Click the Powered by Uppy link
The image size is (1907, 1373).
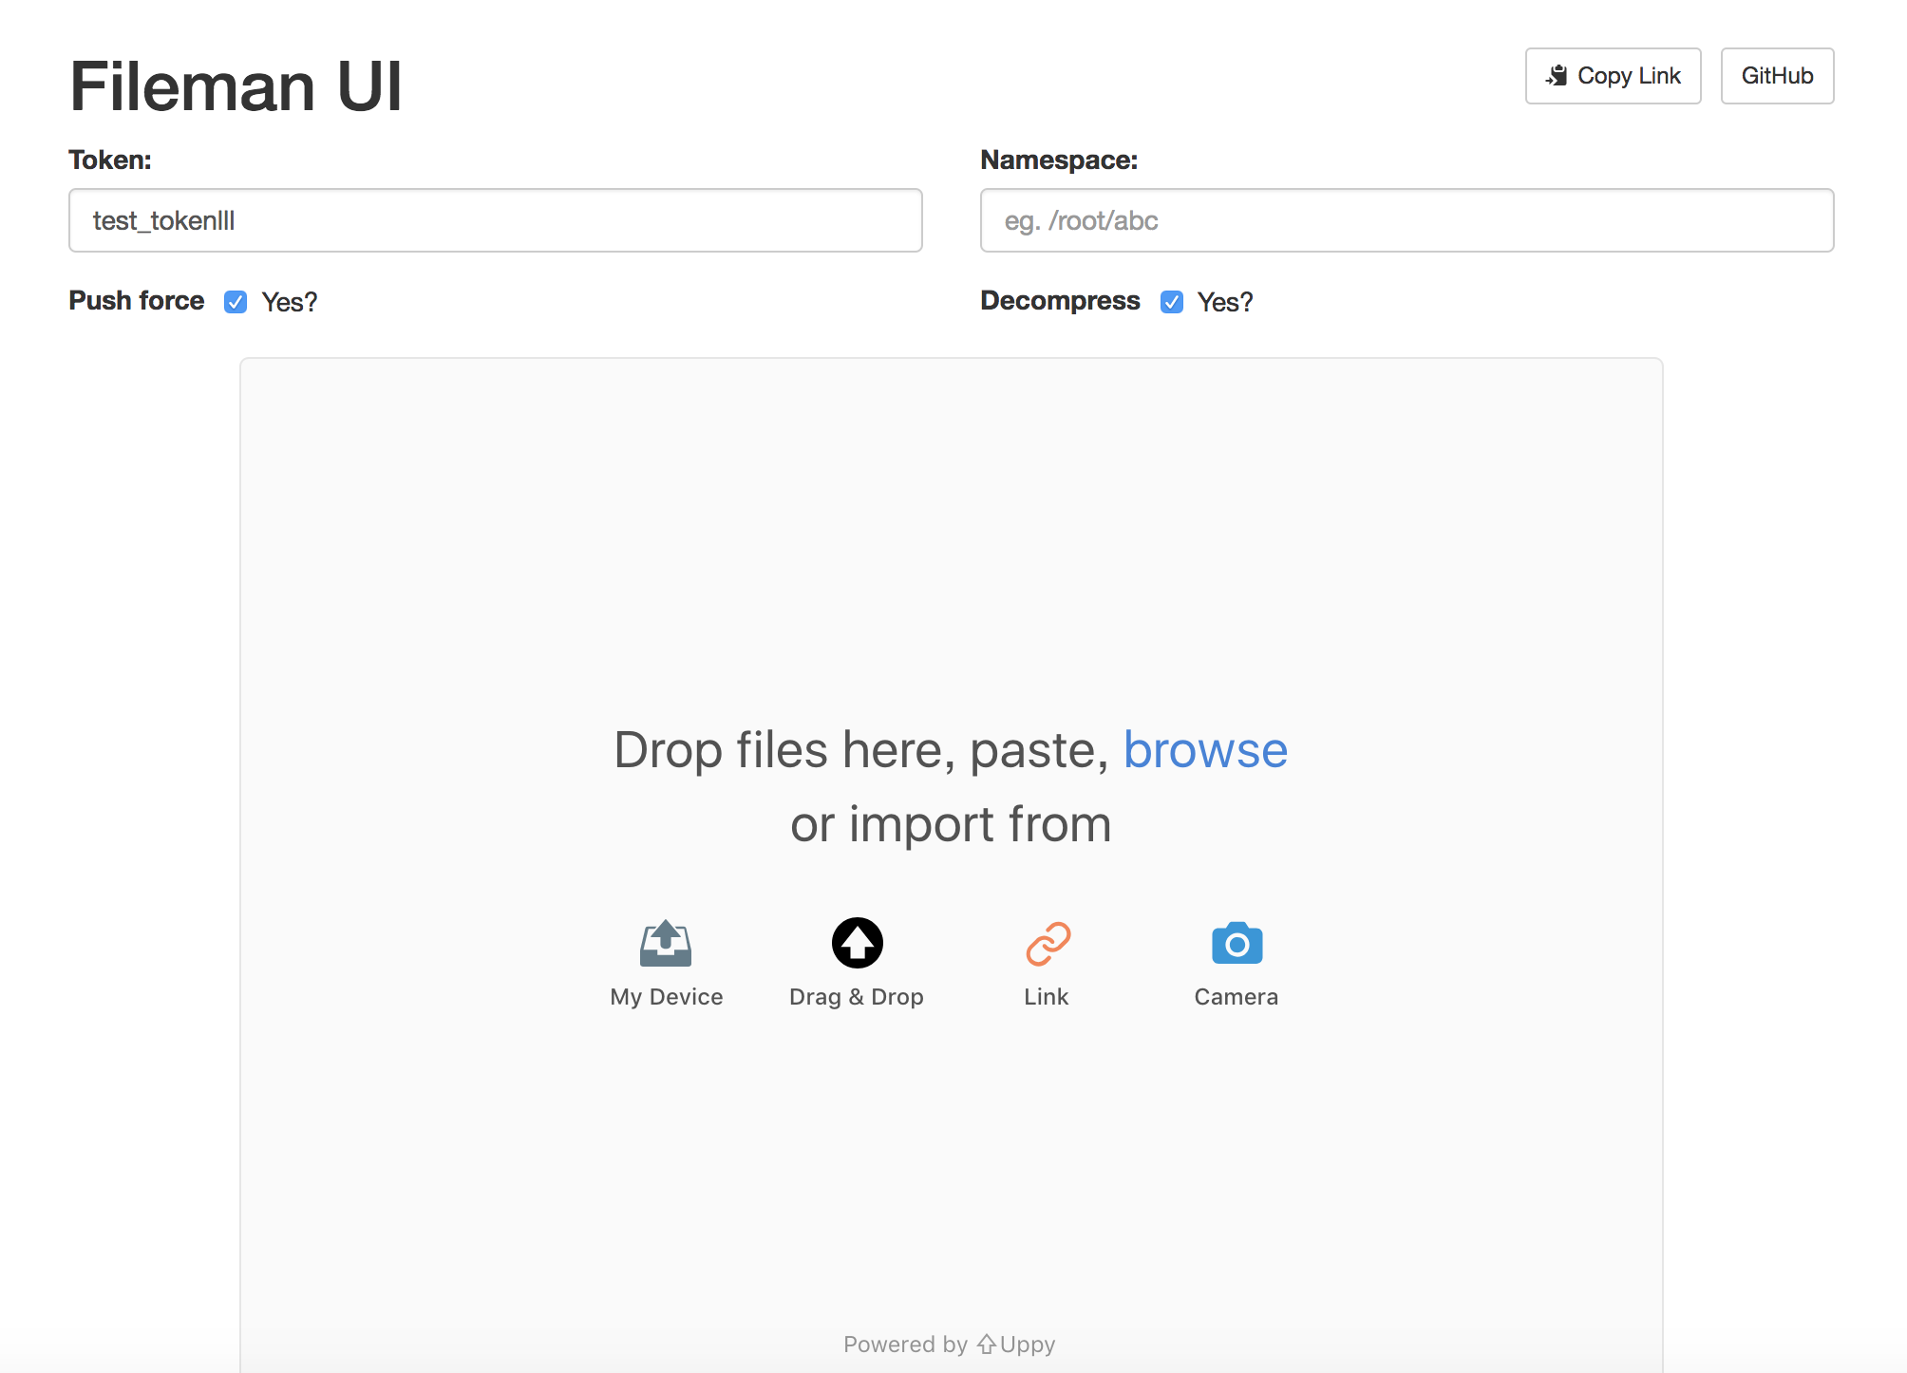click(x=949, y=1344)
